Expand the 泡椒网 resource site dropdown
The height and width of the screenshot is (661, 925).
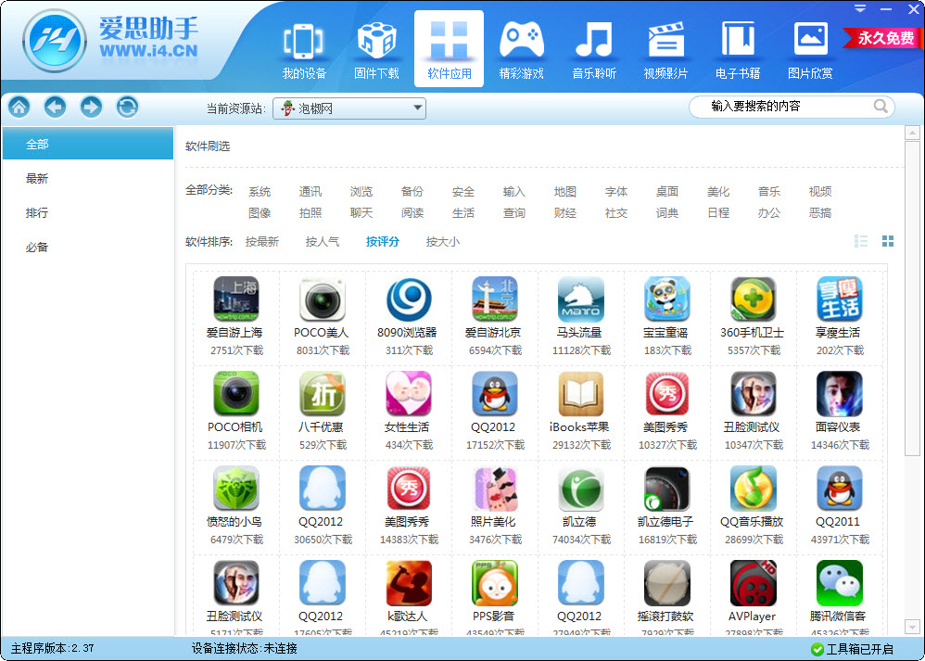click(x=349, y=108)
